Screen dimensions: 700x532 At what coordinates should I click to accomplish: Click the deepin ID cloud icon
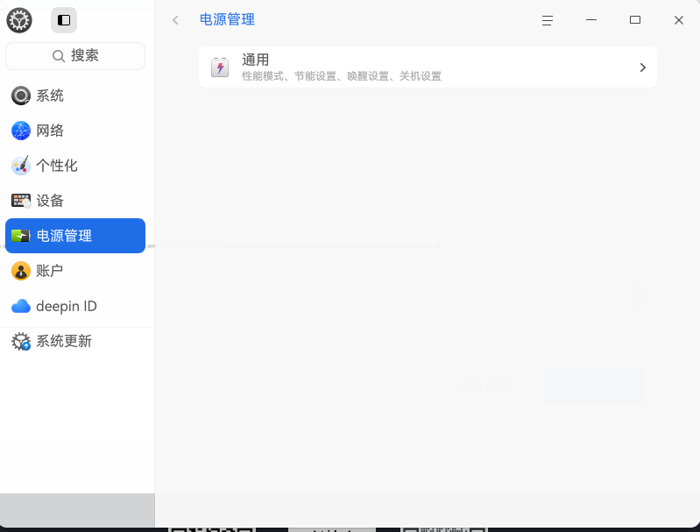[20, 306]
